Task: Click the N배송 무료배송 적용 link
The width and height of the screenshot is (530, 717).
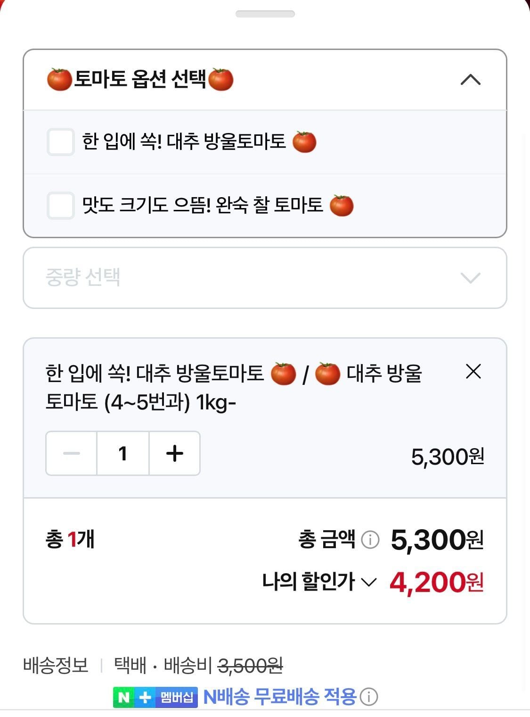Action: 279,697
